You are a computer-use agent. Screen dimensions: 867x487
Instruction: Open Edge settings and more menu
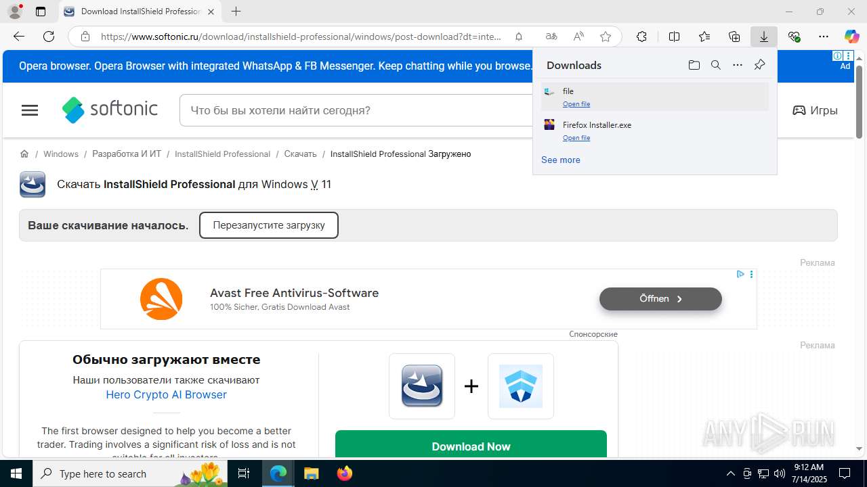pyautogui.click(x=824, y=37)
